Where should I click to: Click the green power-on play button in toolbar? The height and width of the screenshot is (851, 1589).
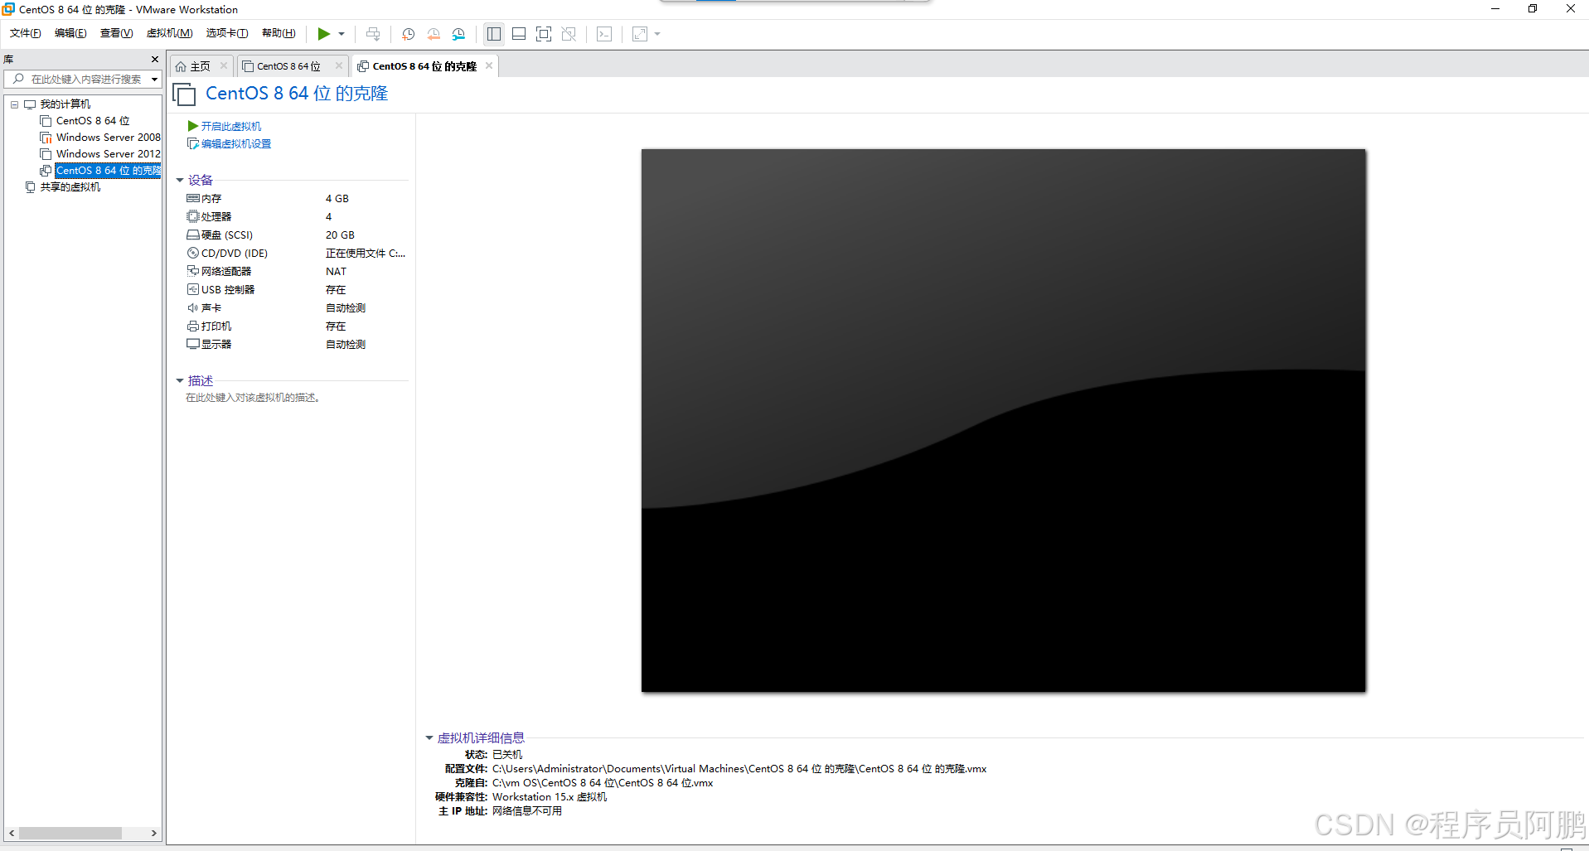tap(324, 34)
